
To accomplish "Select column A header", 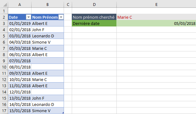I will [20, 5].
